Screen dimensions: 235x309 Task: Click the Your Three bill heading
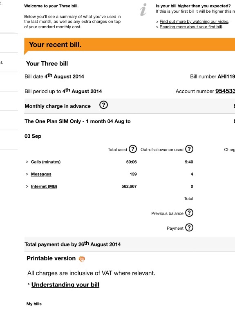47,64
